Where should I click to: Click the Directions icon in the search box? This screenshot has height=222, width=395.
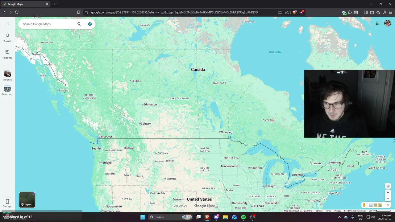(90, 24)
